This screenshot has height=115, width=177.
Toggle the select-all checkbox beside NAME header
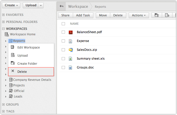[x=63, y=24]
